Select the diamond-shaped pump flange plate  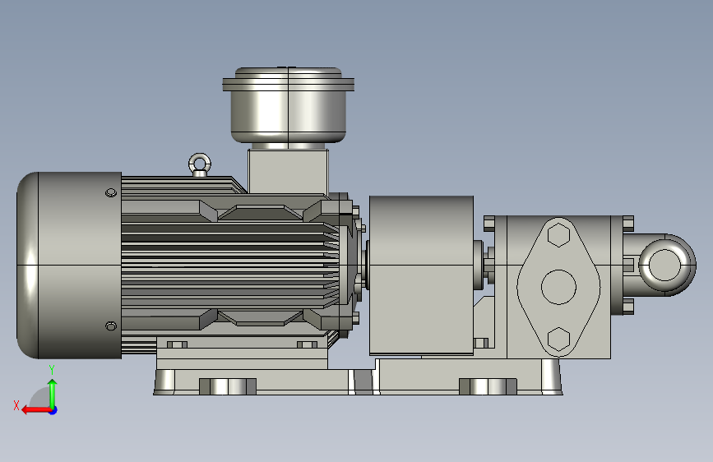click(x=559, y=287)
